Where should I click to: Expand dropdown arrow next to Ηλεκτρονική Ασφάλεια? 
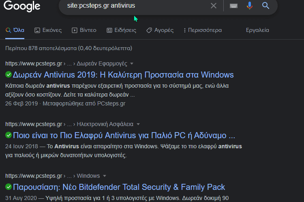138,124
